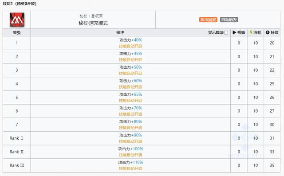Viewport: 284px width, 176px height.
Task: Click the gray 自动触发 tag
Action: (229, 20)
